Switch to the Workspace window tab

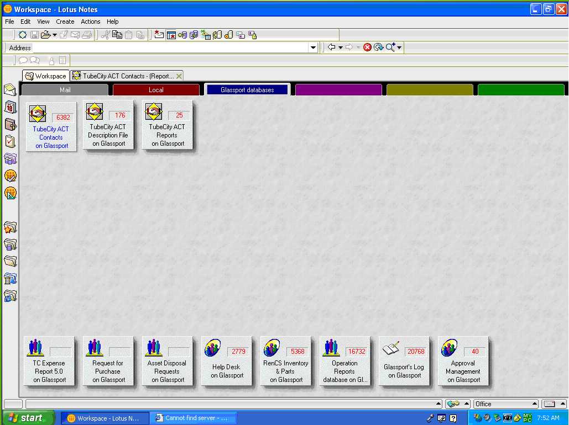pos(46,76)
